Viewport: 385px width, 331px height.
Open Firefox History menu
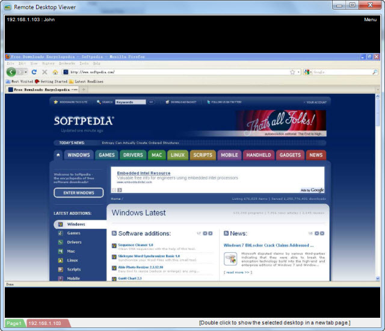tap(48, 63)
